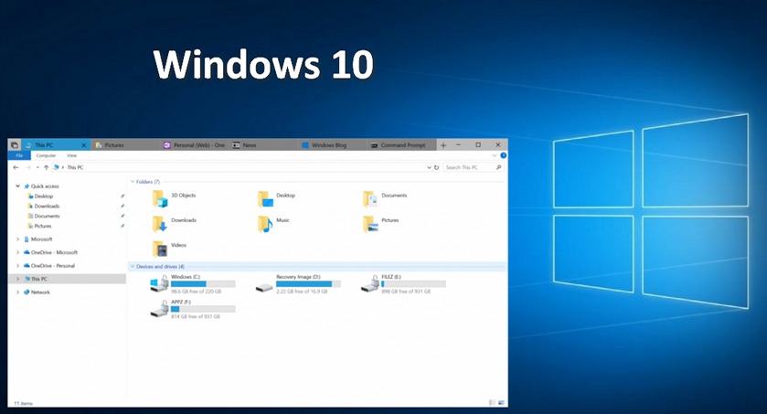Refresh the This PC address bar

[x=436, y=167]
